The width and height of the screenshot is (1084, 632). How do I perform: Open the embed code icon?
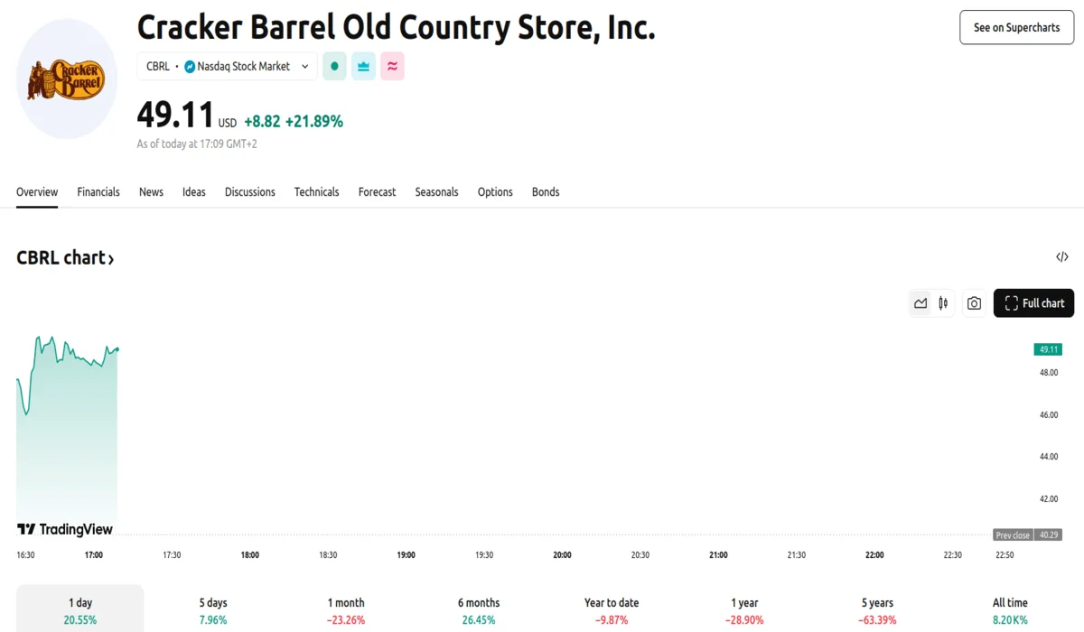[x=1062, y=257]
